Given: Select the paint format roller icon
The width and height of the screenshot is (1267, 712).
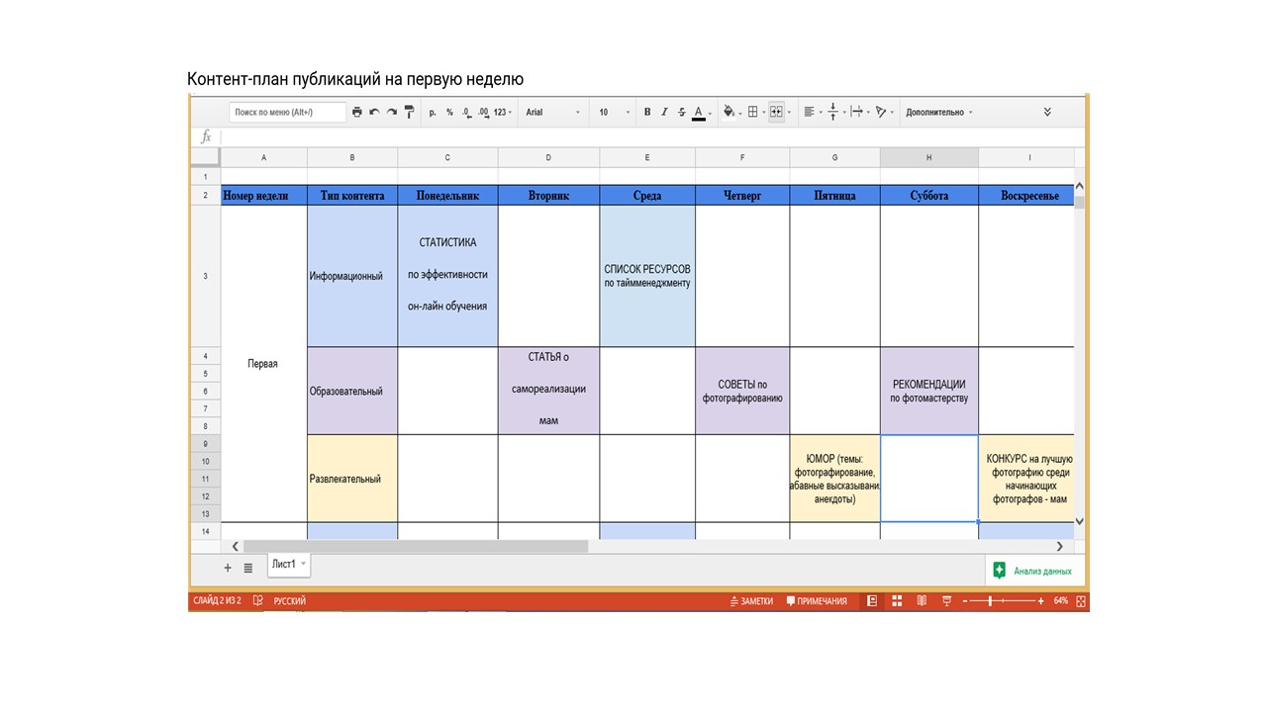Looking at the screenshot, I should point(410,112).
